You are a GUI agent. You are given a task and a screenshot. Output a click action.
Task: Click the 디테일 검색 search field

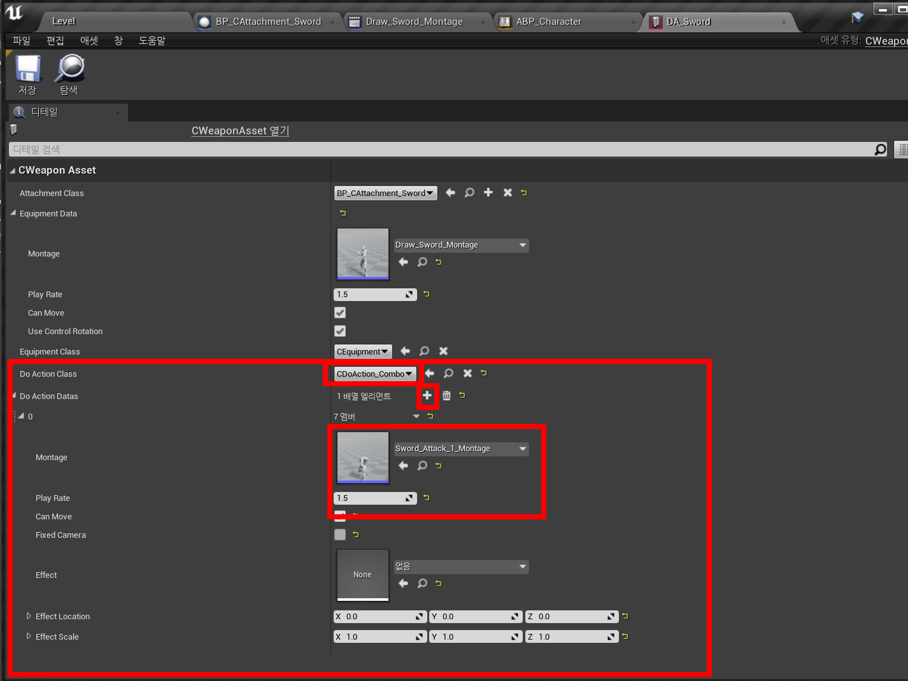coord(441,149)
